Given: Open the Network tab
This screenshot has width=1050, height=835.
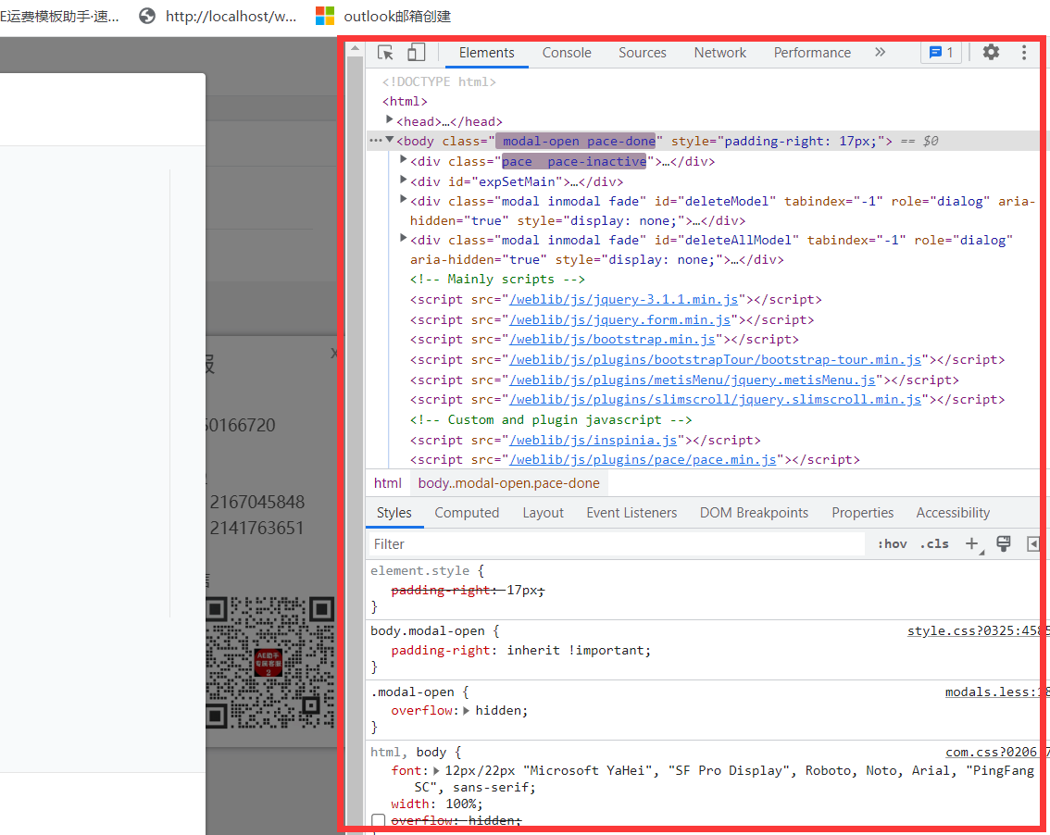Looking at the screenshot, I should tap(719, 53).
